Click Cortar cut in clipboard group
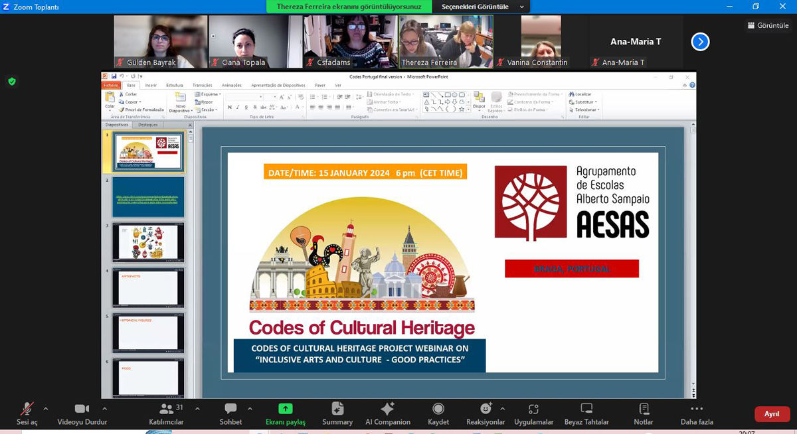Viewport: 797px width, 434px height. (129, 94)
